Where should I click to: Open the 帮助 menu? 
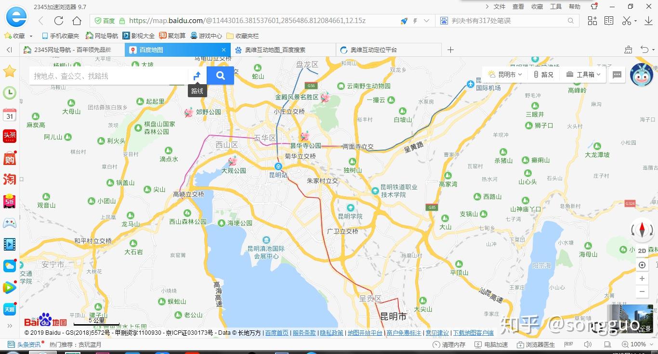tap(575, 7)
